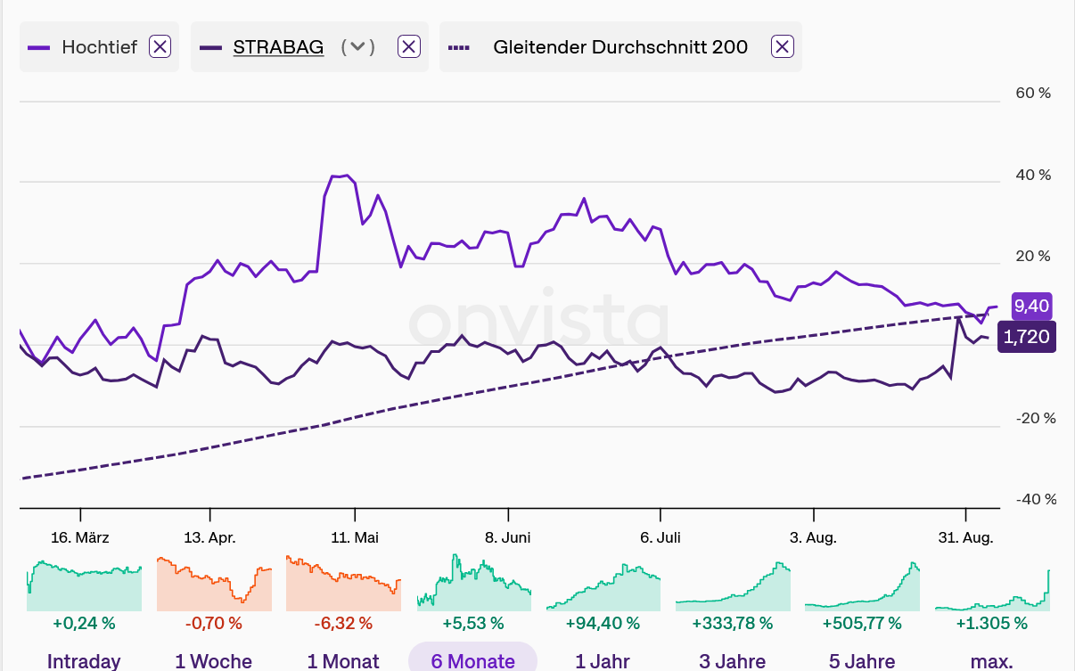Select the Intraday time range
Screen dimensions: 1075x671
pyautogui.click(x=84, y=661)
